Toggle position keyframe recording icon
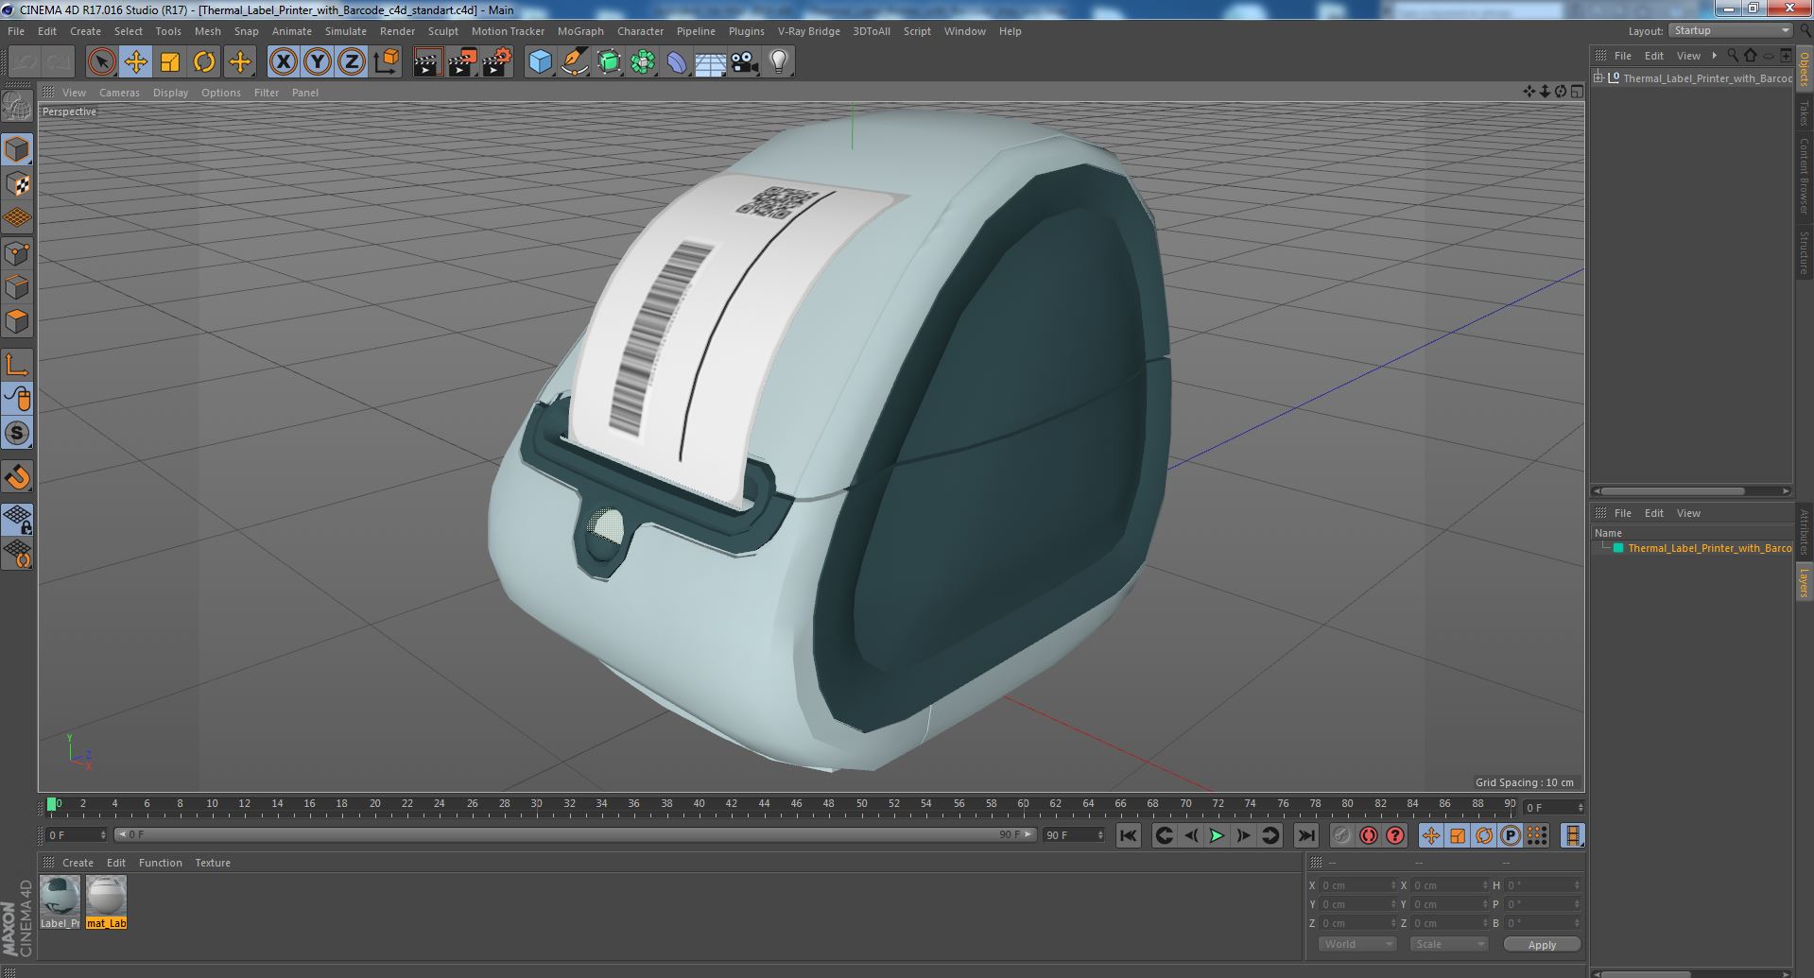The width and height of the screenshot is (1814, 978). 1430,835
